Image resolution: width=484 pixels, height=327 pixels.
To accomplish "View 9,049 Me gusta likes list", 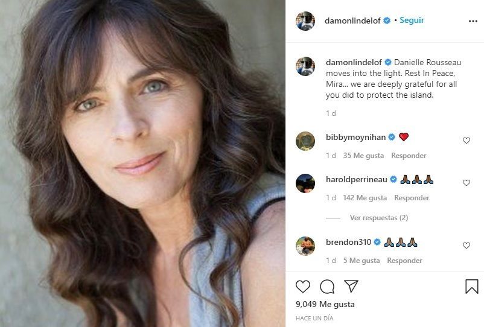I will 325,304.
